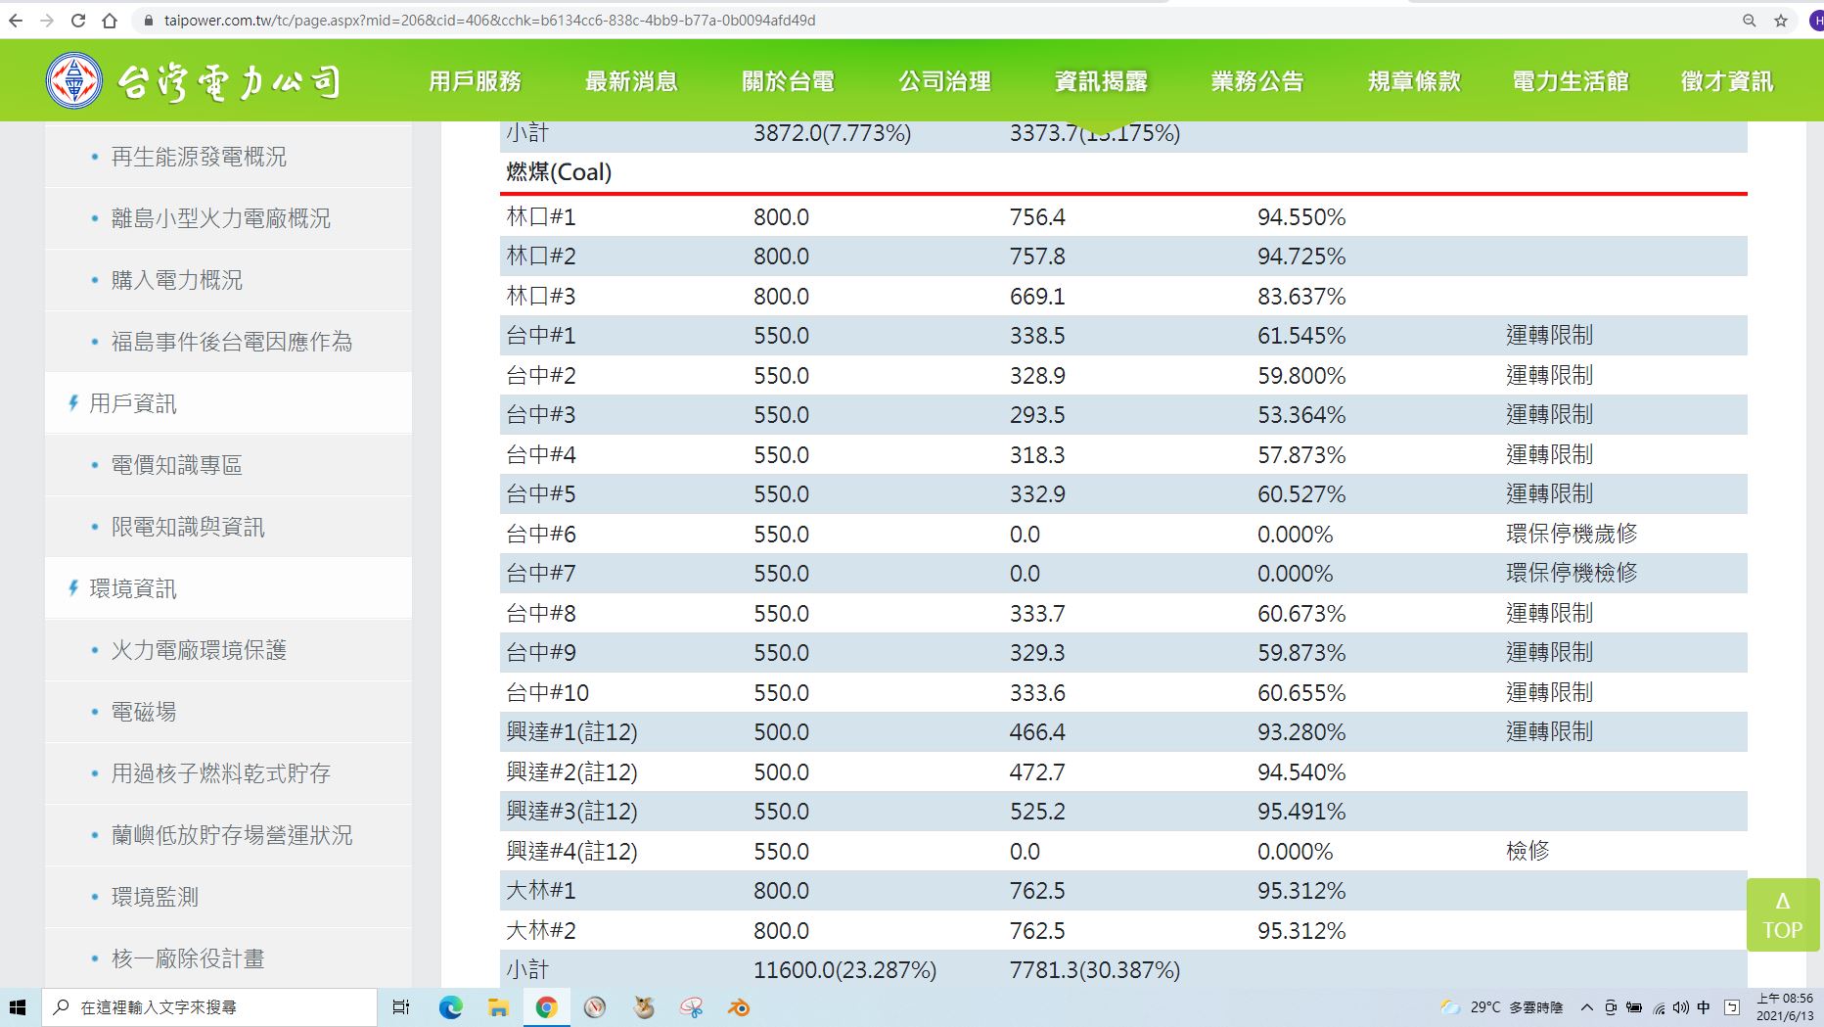Click the Windows taskbar search box
Image resolution: width=1824 pixels, height=1027 pixels.
(x=210, y=1007)
